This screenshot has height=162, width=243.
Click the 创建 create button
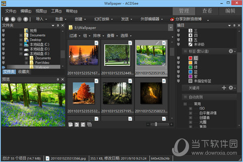point(80,19)
